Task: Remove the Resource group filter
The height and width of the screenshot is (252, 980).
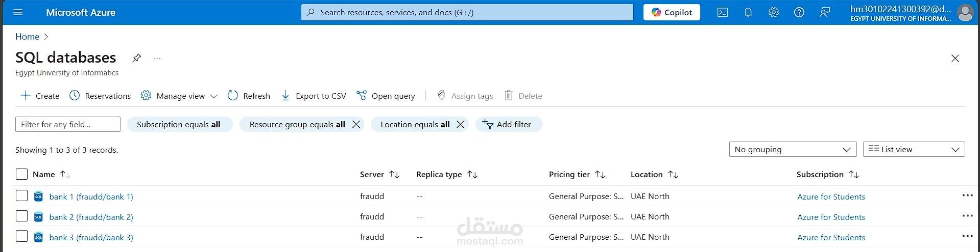Action: click(356, 124)
